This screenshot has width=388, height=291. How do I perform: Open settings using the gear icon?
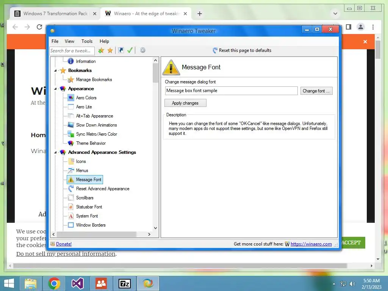coord(143,50)
